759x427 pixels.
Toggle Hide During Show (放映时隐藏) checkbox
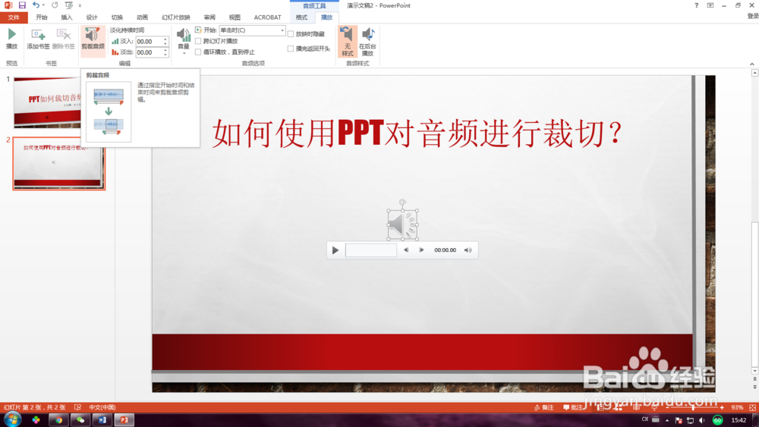[291, 34]
